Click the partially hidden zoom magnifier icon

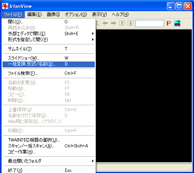tap(97, 23)
